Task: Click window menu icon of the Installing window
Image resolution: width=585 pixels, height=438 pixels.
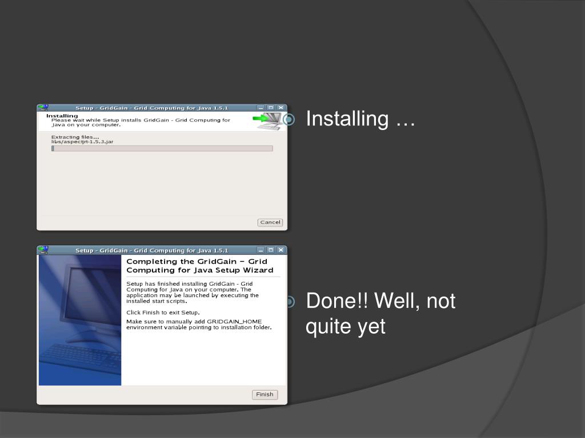Action: (x=43, y=108)
